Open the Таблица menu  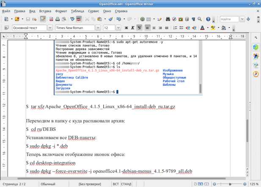pos(77,11)
